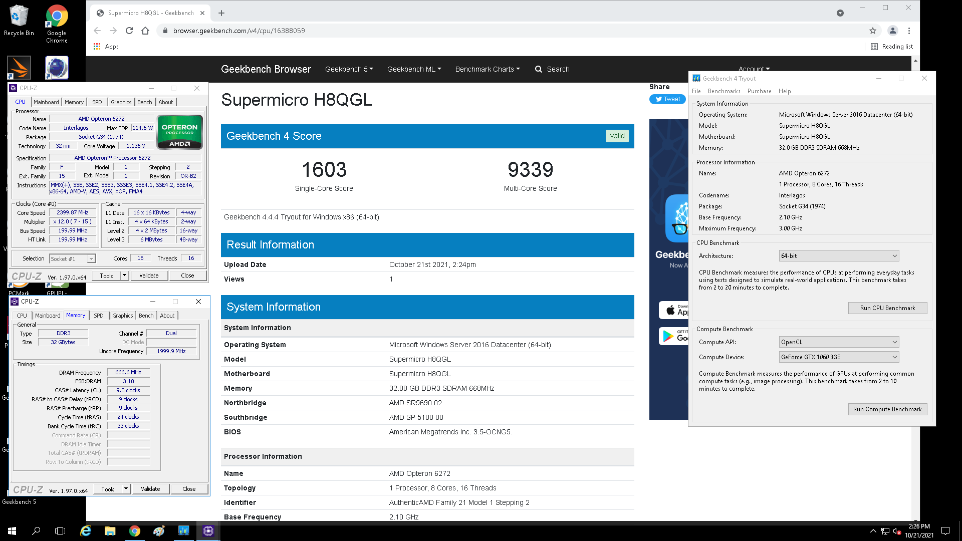Viewport: 962px width, 541px height.
Task: Open Geekbench 5 dropdown menu
Action: [349, 69]
